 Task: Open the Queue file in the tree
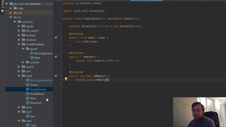coord(34,85)
